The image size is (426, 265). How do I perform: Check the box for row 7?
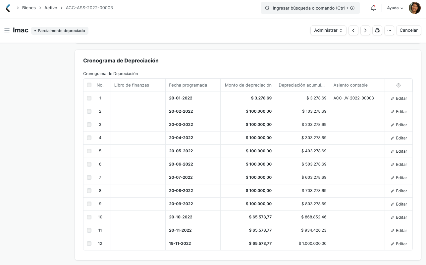pos(89,177)
